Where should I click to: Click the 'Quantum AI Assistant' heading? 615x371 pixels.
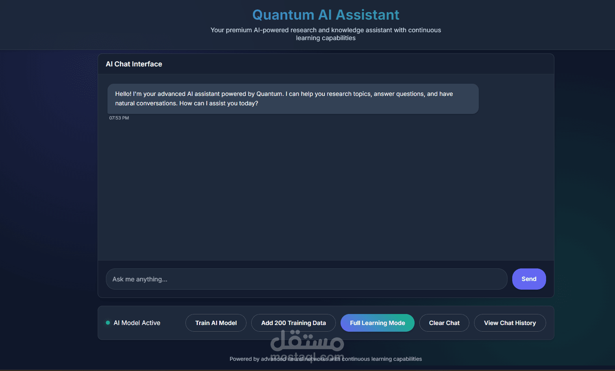(326, 15)
